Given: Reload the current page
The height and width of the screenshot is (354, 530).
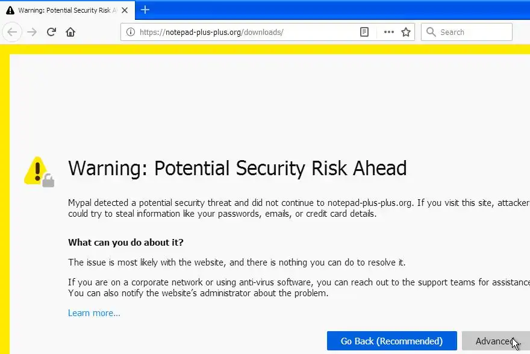Looking at the screenshot, I should click(x=51, y=32).
